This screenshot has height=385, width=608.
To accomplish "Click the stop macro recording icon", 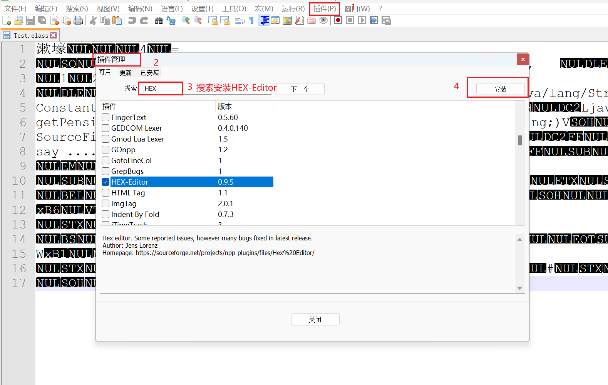I will pyautogui.click(x=350, y=20).
